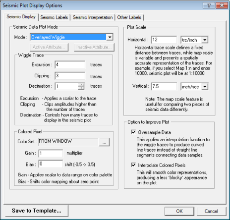This screenshot has height=220, width=230.
Task: Toggle the Oversample Data checkbox
Action: (x=133, y=132)
